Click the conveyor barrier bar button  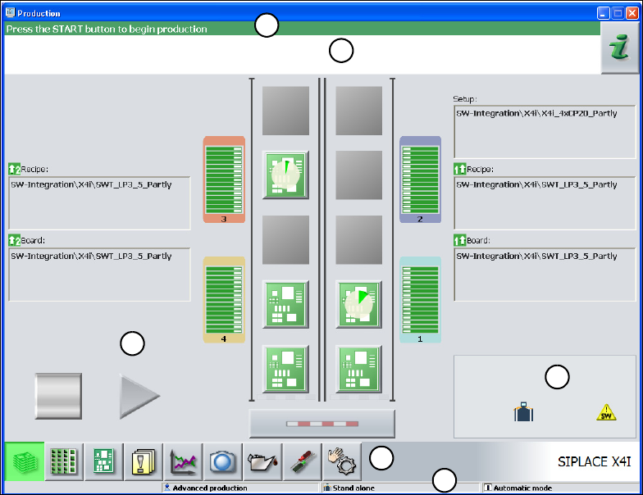point(322,424)
